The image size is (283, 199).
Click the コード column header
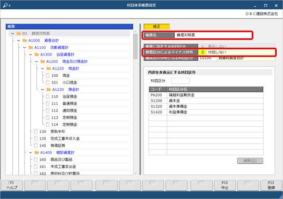(x=158, y=89)
